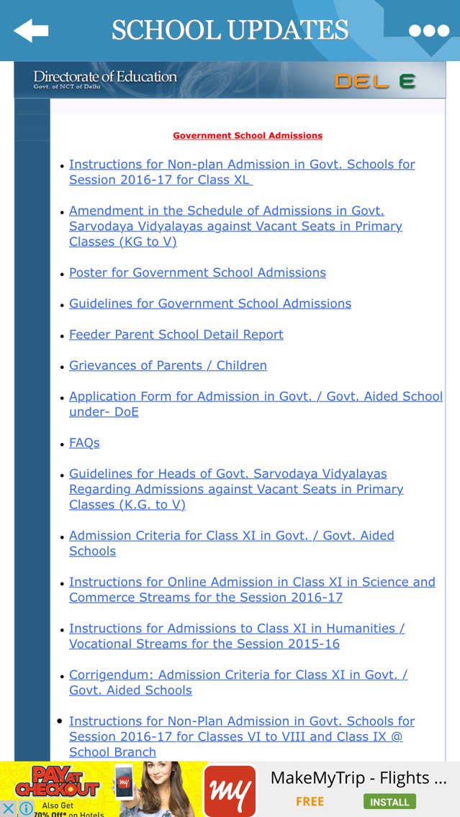Viewport: 460px width, 817px height.
Task: Tap the back arrow in header
Action: 31,31
